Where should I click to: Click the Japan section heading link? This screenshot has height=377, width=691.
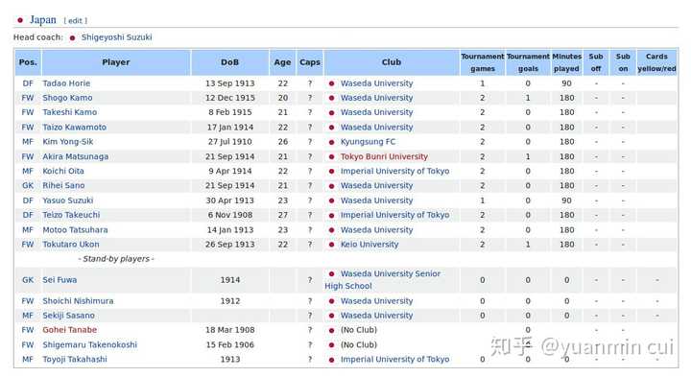tap(43, 20)
